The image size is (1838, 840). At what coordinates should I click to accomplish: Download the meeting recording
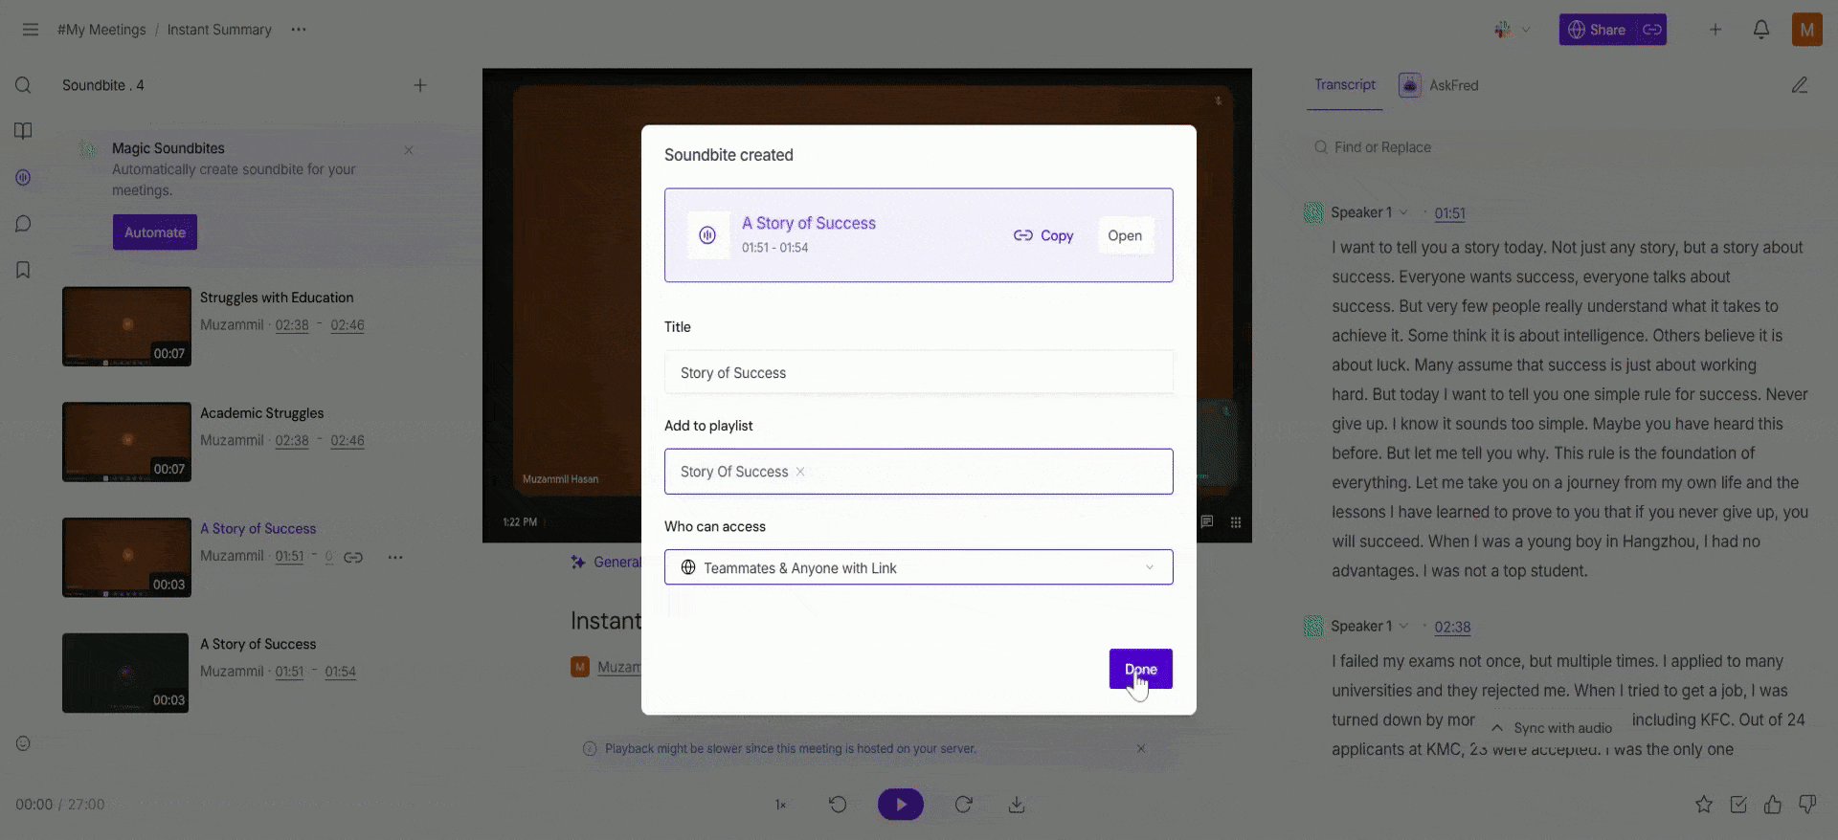(1017, 805)
